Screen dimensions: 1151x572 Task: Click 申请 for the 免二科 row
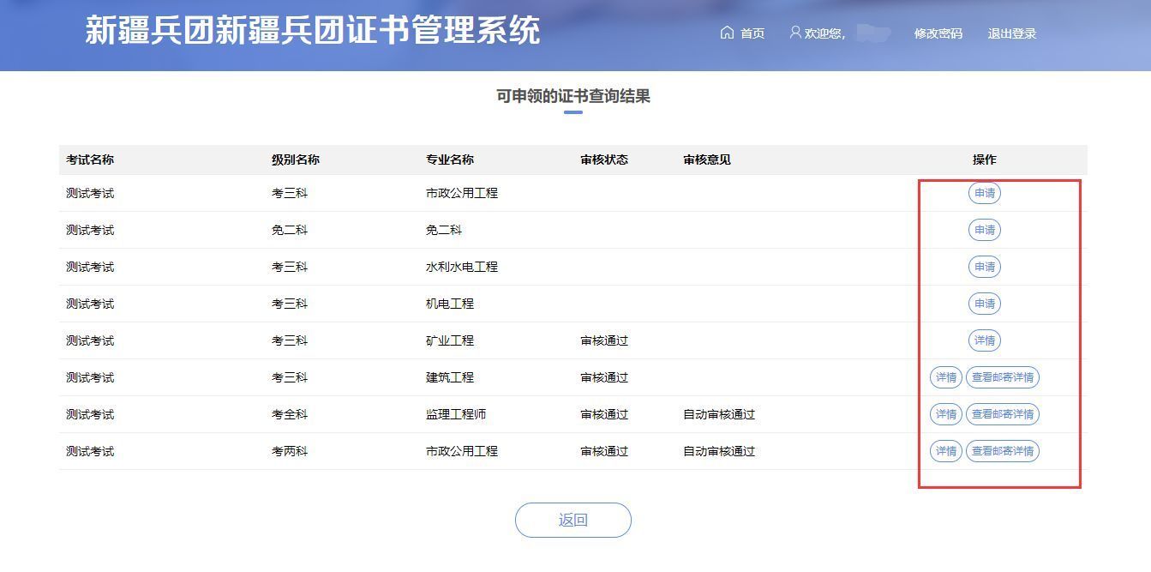tap(984, 230)
